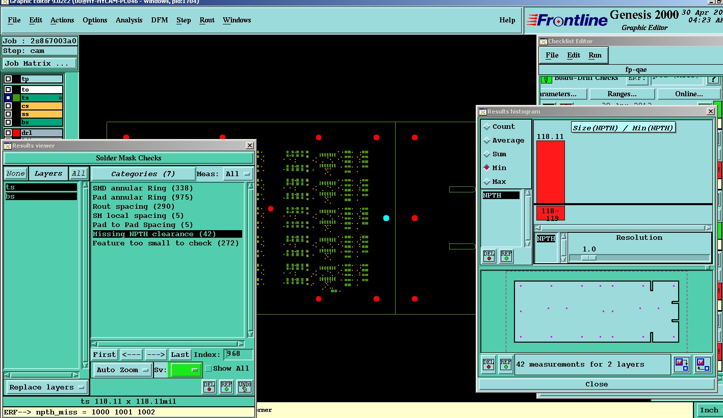Screen dimensions: 723x418
Task: Toggle the drl layer checkbox
Action: click(x=8, y=133)
